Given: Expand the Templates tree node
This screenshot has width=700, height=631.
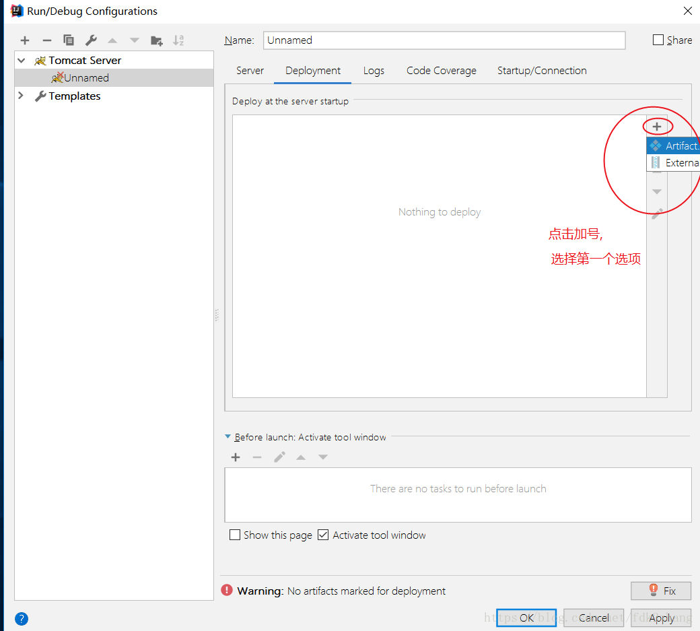Looking at the screenshot, I should [x=21, y=96].
